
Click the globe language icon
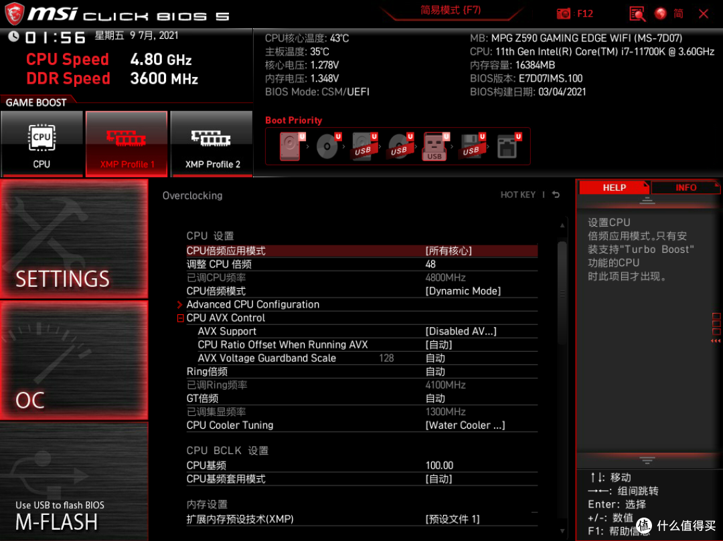pos(661,13)
